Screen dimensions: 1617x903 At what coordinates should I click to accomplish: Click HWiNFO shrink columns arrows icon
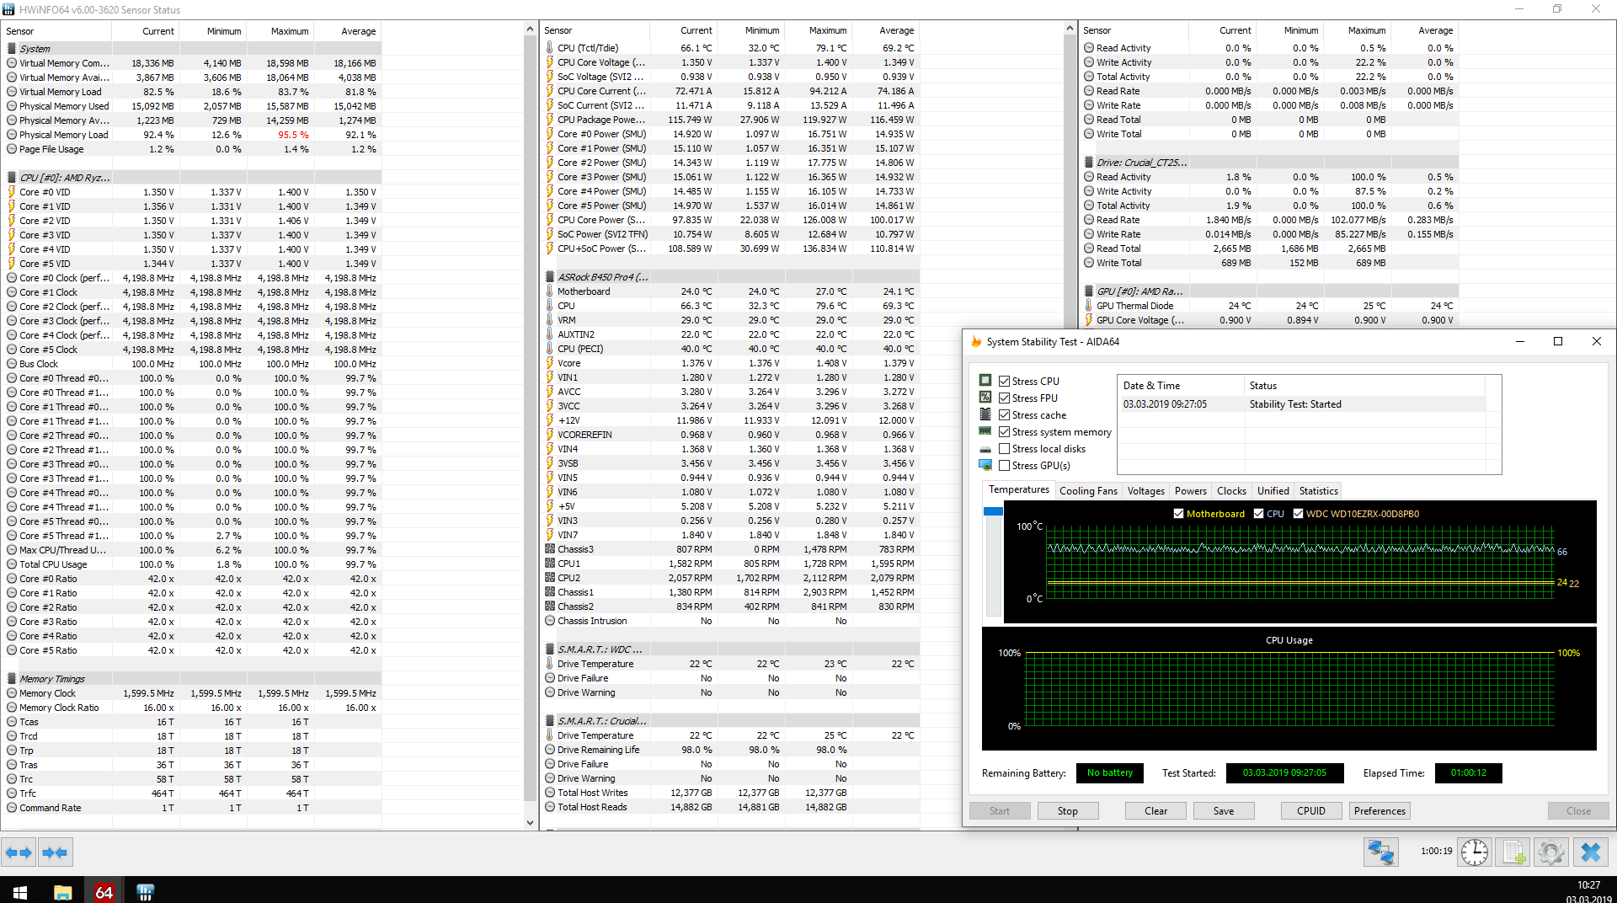click(x=55, y=852)
